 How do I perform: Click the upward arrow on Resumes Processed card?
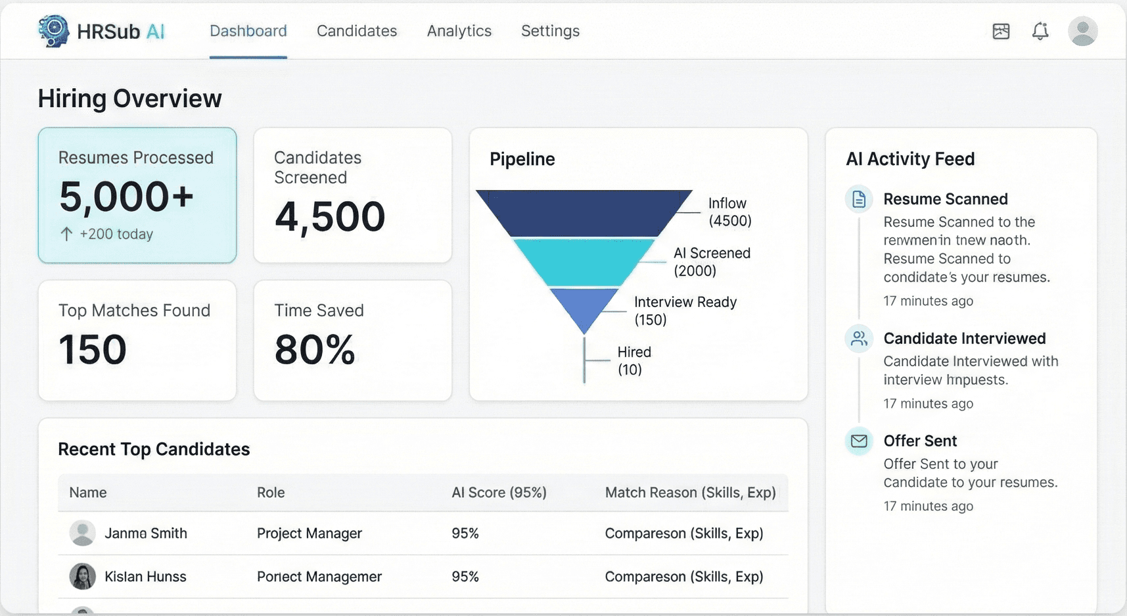[66, 233]
